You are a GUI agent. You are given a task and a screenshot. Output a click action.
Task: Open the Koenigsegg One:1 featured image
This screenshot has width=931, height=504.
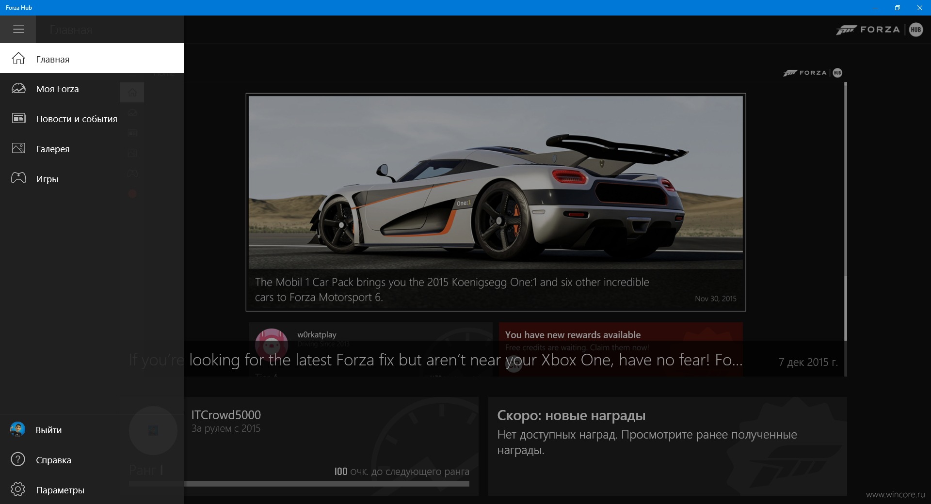(x=496, y=182)
